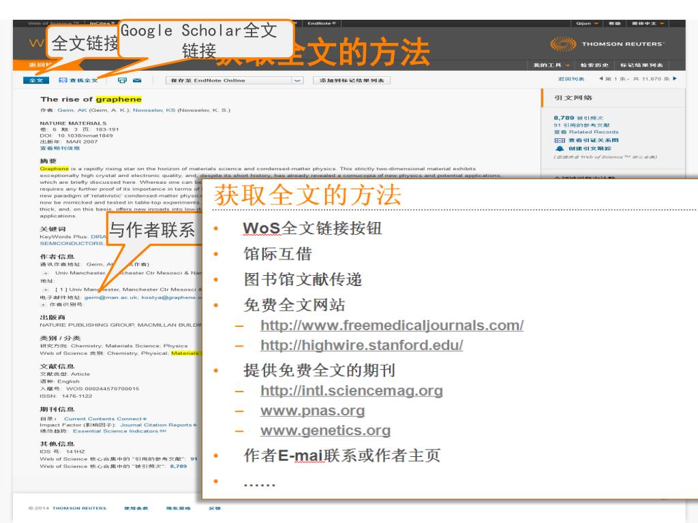Screen dimensions: 698x523
Task: Expand the 作者识别号 section
Action: point(43,304)
